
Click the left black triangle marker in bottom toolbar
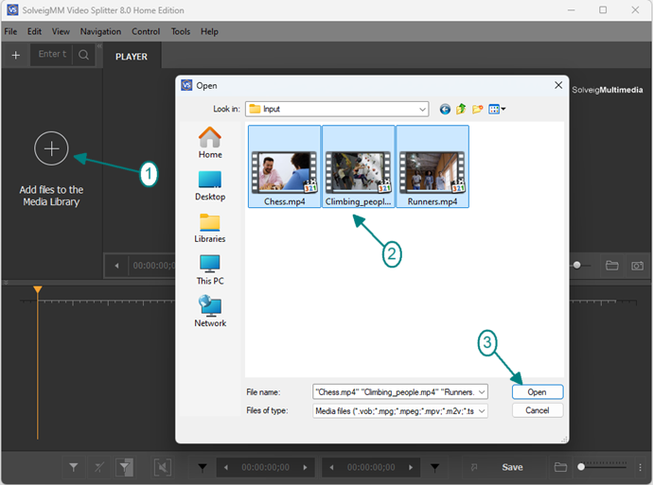[203, 468]
